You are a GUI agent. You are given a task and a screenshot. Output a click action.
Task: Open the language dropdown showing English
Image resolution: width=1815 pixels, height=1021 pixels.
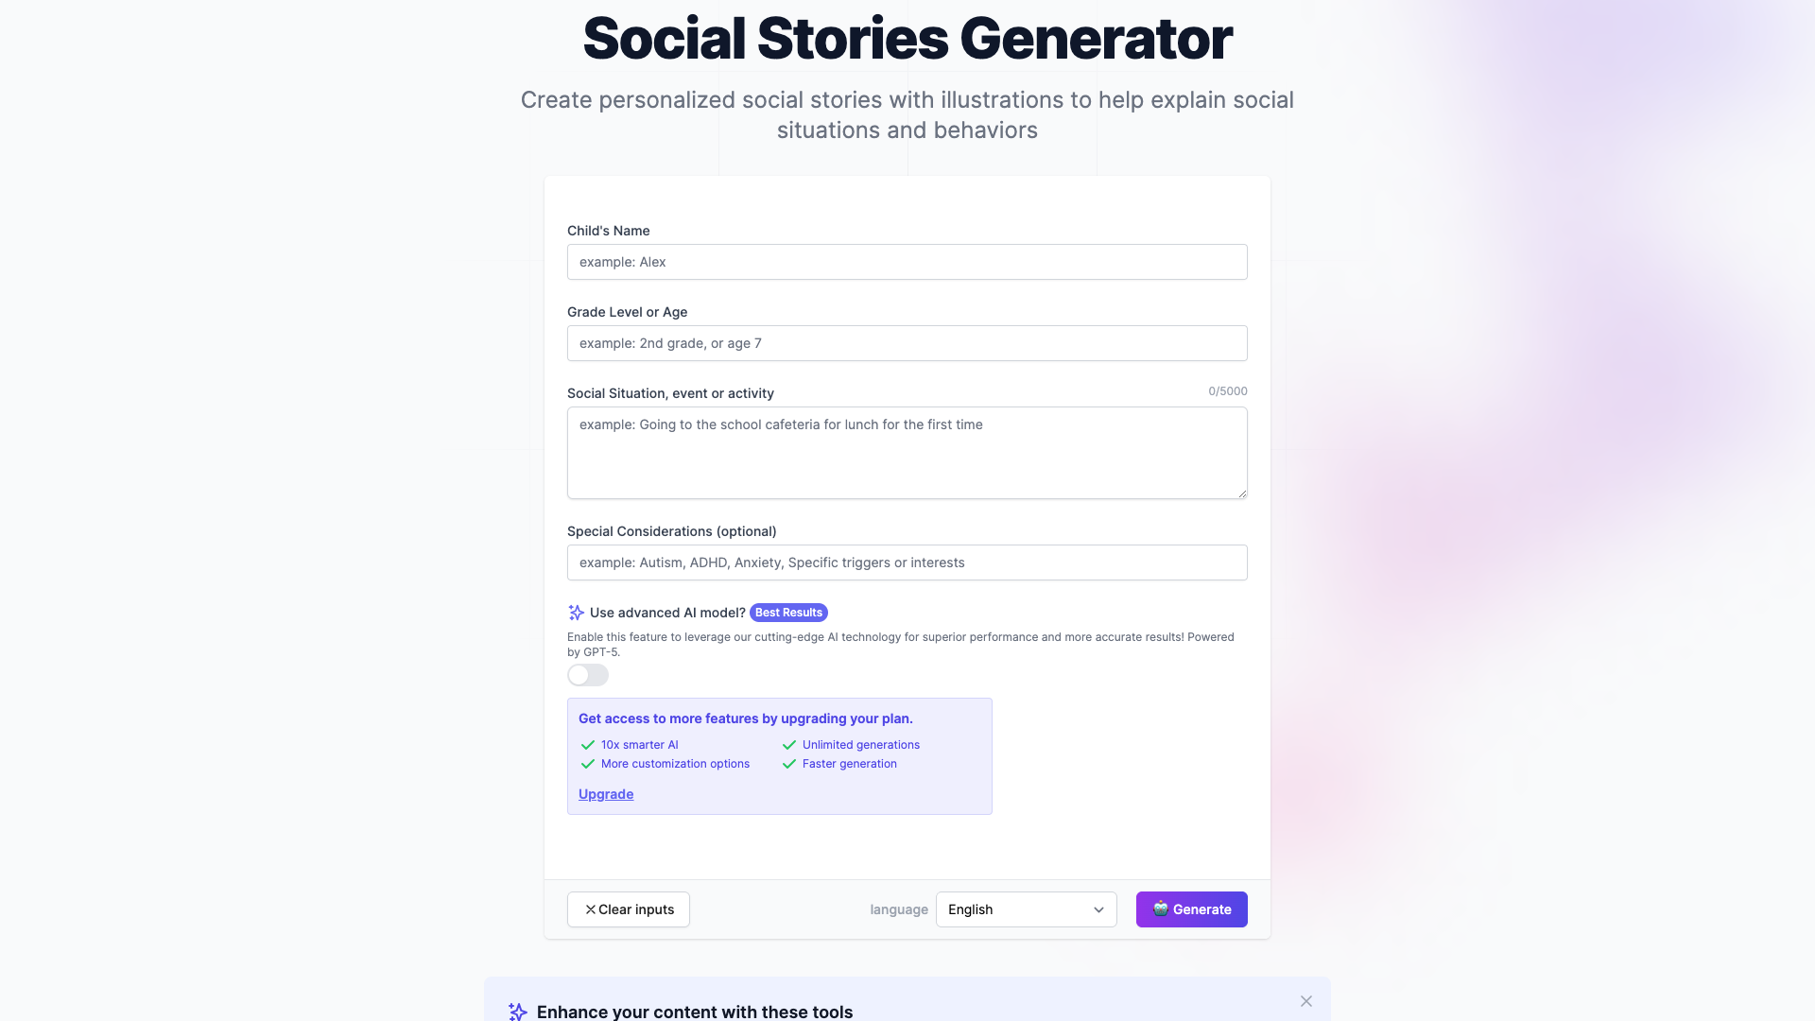point(1026,909)
